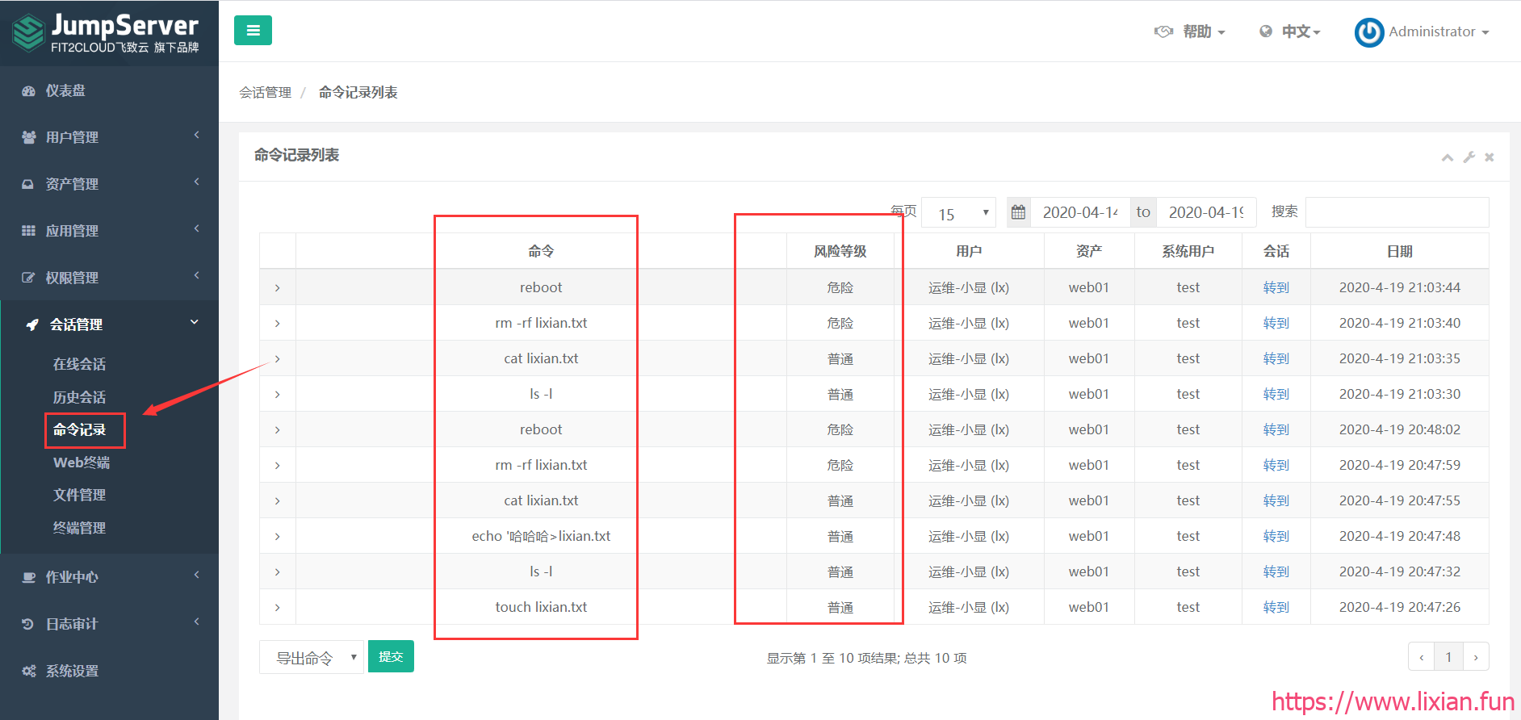Click the Administrator avatar icon
The height and width of the screenshot is (720, 1521).
[1369, 32]
